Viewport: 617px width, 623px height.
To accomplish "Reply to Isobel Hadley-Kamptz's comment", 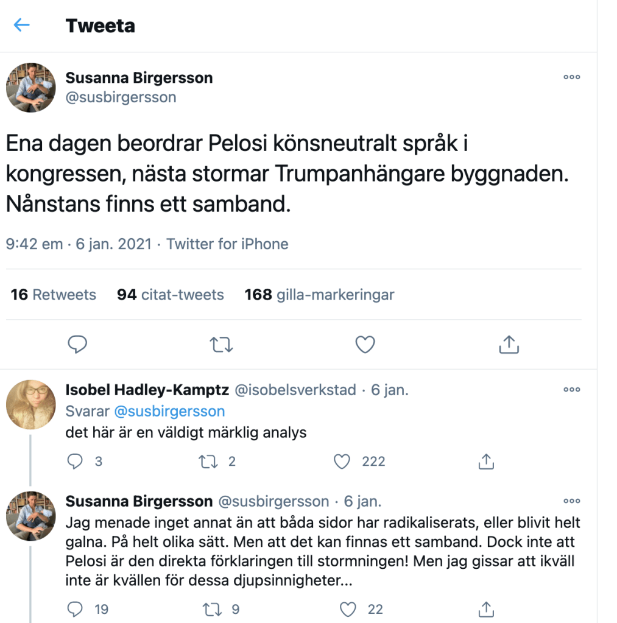I will [75, 462].
